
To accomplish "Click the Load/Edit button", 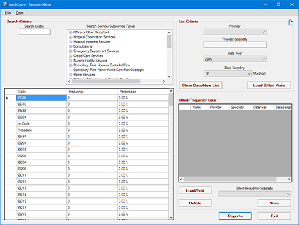I will click(195, 190).
